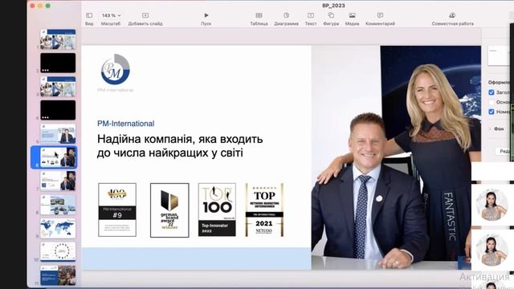Select the PM-International subtitle text

[125, 124]
